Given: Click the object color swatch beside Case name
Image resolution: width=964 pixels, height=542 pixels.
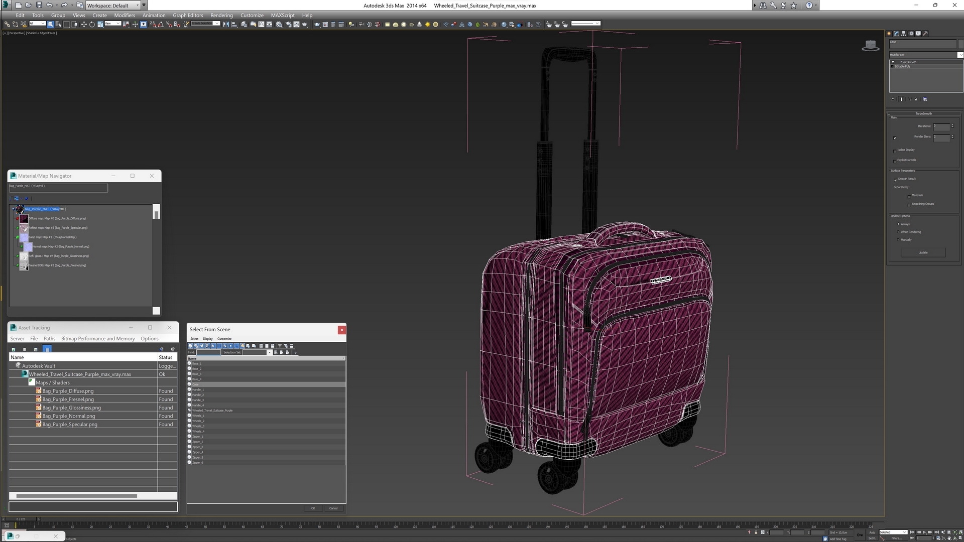Looking at the screenshot, I should (961, 44).
